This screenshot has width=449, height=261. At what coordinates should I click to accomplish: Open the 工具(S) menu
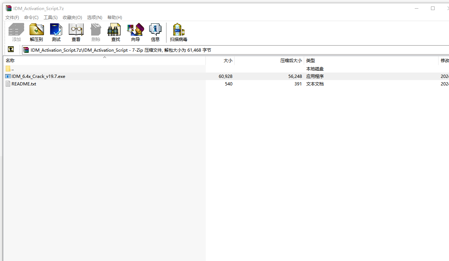point(50,17)
